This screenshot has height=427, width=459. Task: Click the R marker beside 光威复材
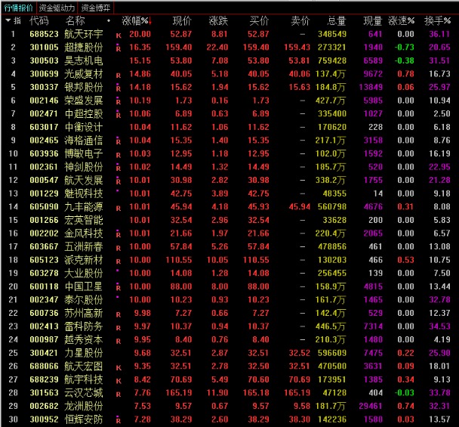coord(119,76)
